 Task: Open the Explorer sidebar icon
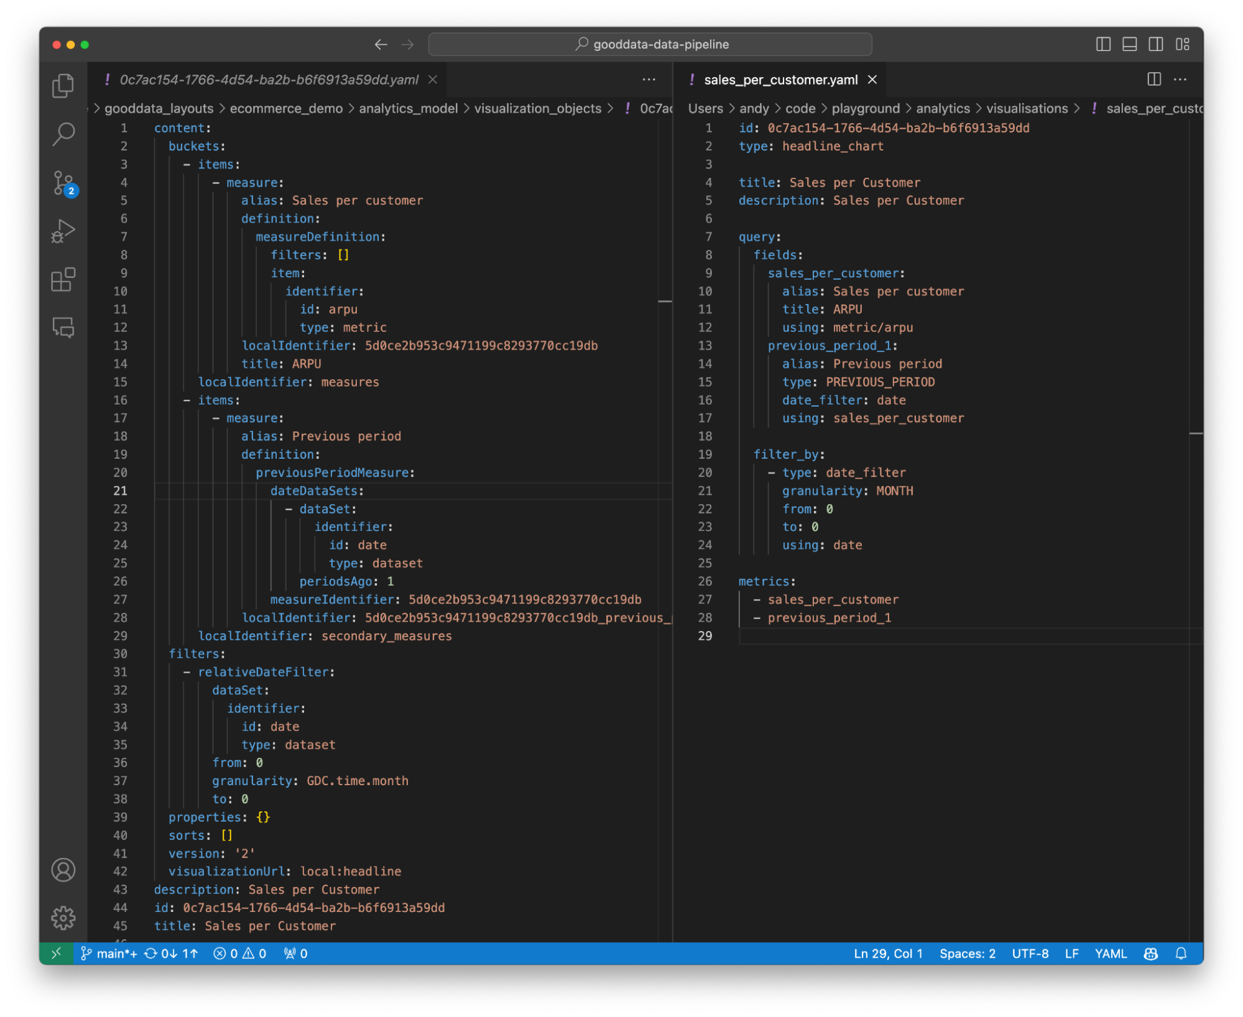pos(63,86)
